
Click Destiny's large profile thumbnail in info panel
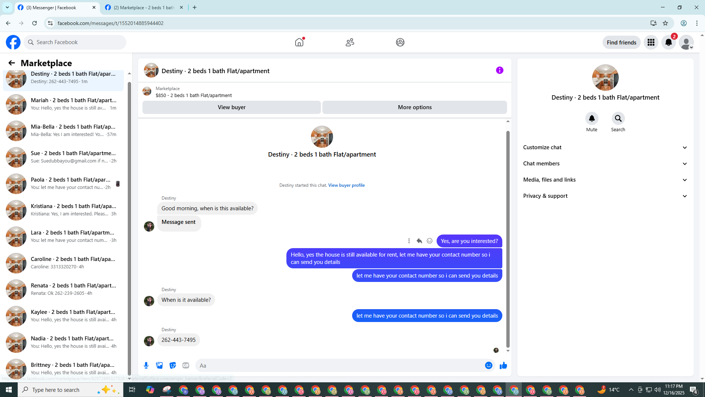point(605,78)
